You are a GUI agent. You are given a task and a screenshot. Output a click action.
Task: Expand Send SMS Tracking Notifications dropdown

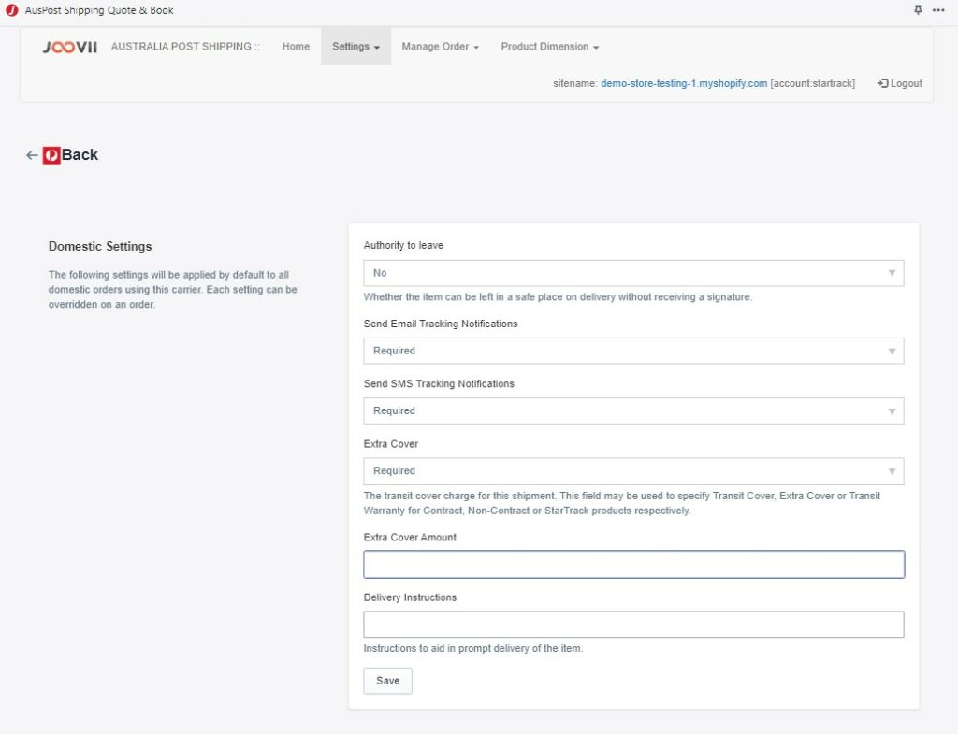click(x=633, y=411)
